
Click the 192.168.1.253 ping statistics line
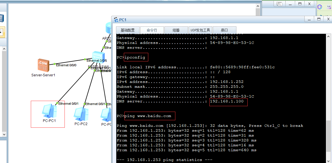(x=164, y=160)
